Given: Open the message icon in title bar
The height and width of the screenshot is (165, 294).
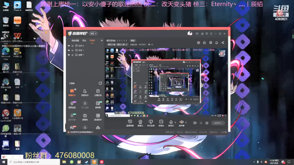Looking at the screenshot, I should tap(197, 34).
